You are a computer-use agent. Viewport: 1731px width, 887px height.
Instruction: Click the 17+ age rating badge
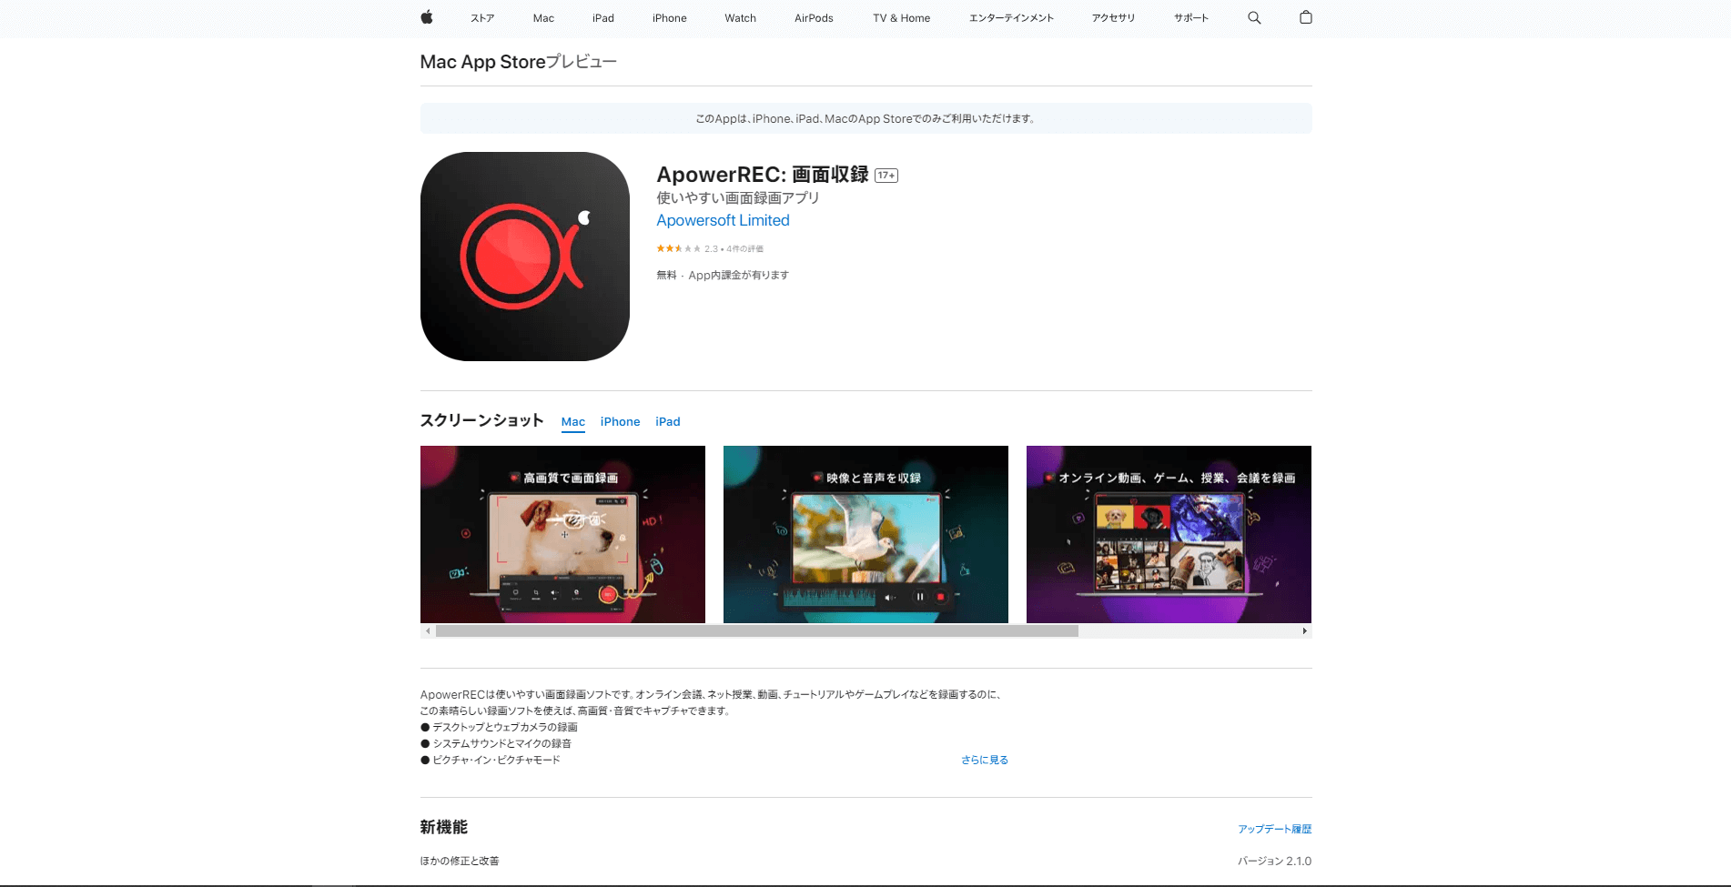point(886,176)
